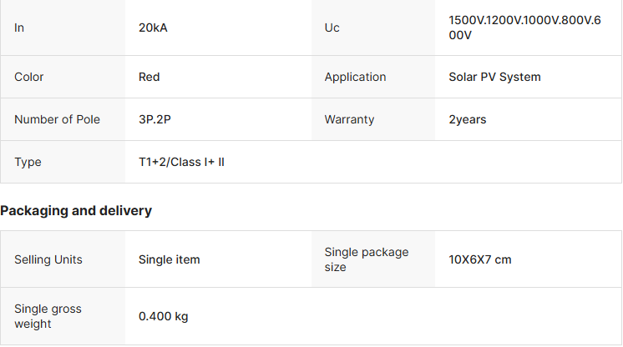Select the "2years" warranty value
623x347 pixels.
(468, 119)
